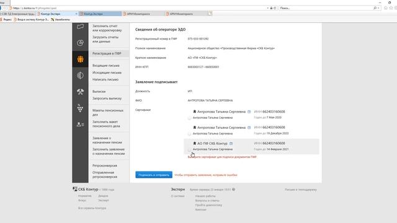397x223 pixels.
Task: Open Заполнить отчет или корректировку
Action: coord(107,28)
